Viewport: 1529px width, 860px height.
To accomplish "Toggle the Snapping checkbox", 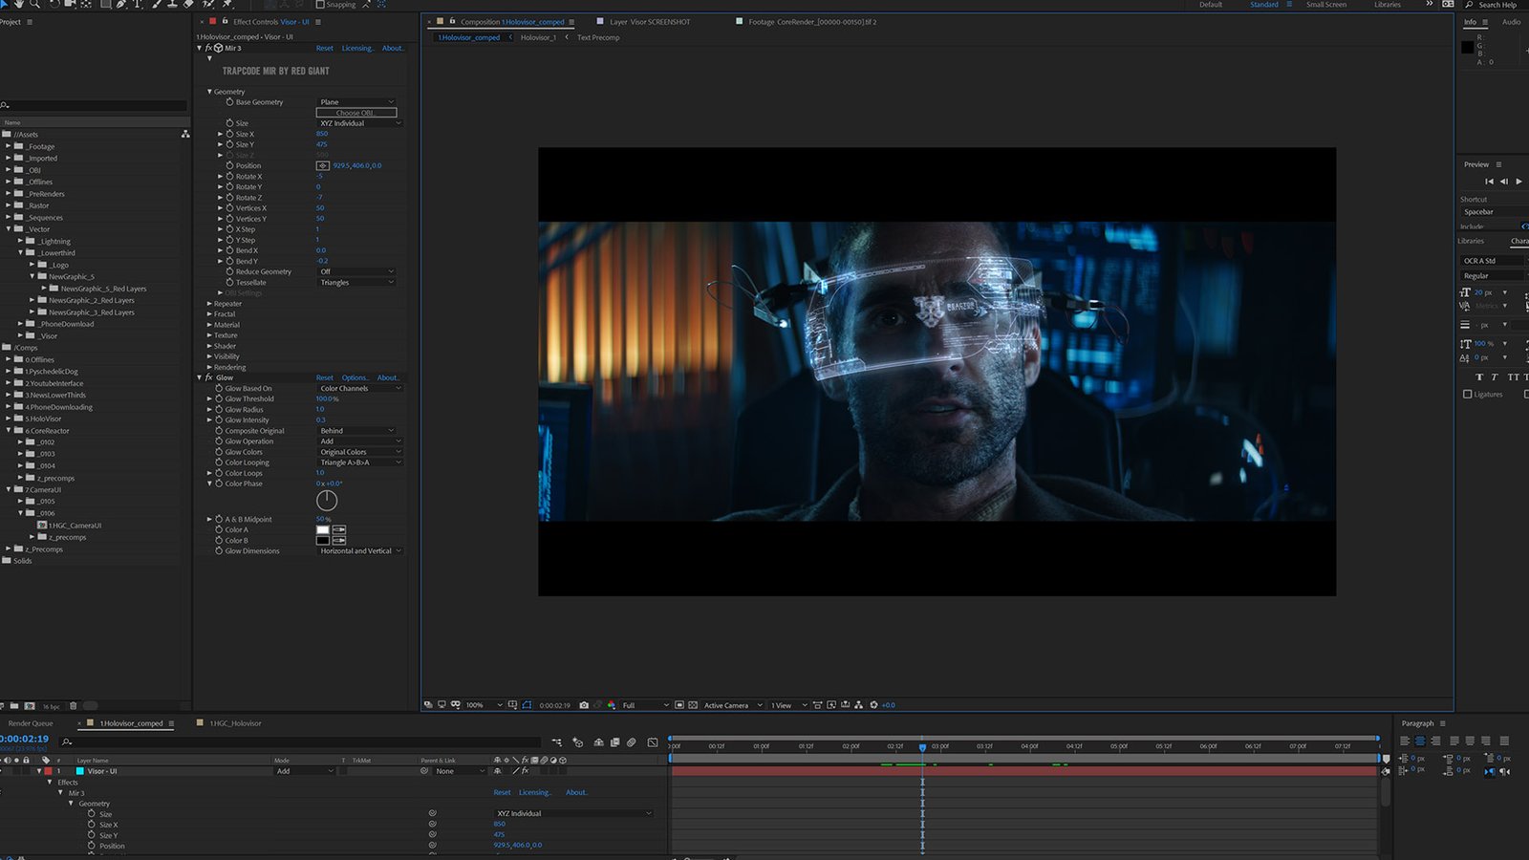I will pyautogui.click(x=320, y=5).
